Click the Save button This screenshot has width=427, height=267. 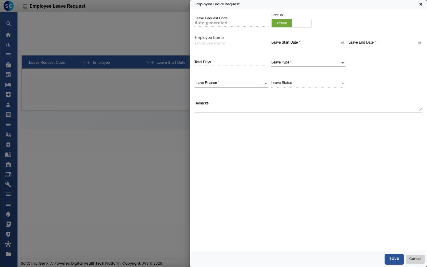[394, 259]
